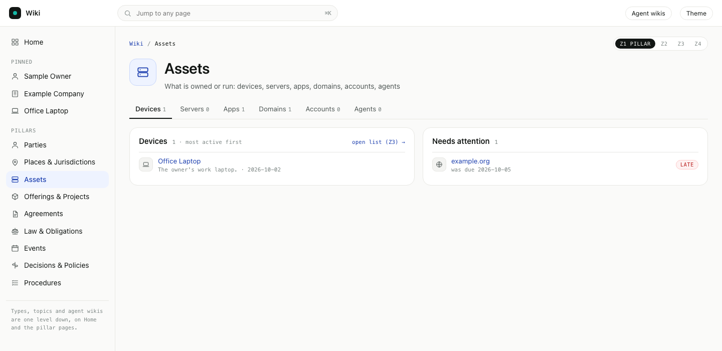Select the Domains tab

(x=275, y=109)
